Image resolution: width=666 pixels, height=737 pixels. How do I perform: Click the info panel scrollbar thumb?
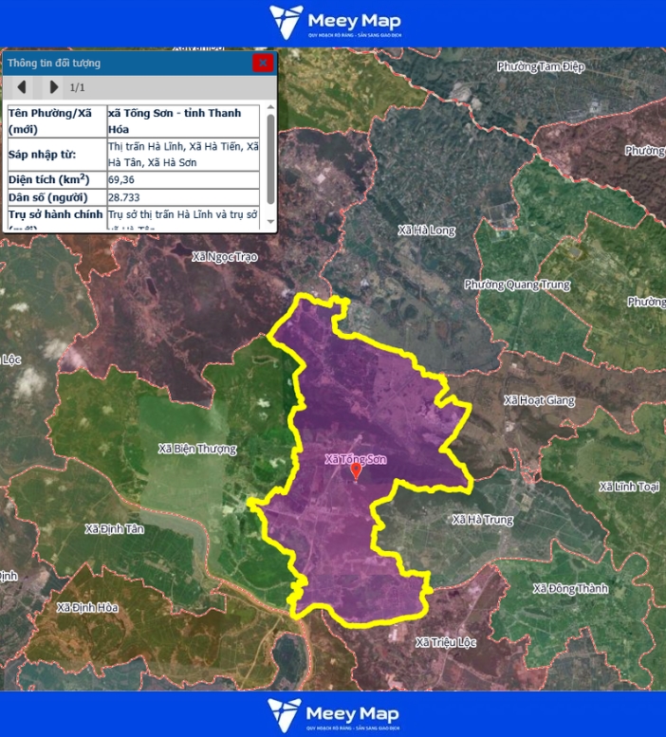coord(270,157)
